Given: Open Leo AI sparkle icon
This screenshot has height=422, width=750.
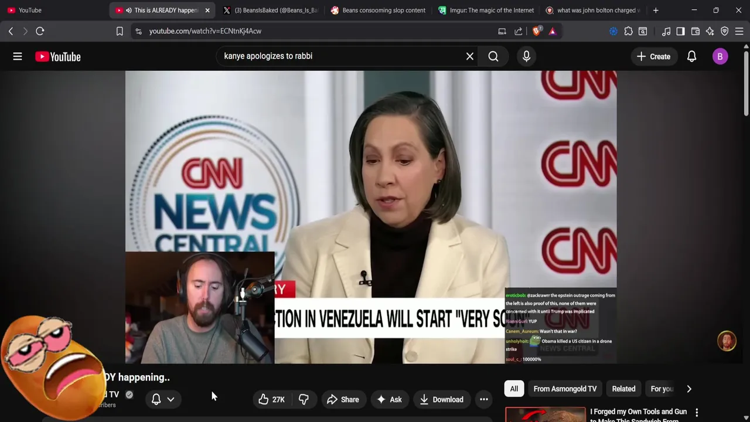Looking at the screenshot, I should tap(710, 31).
